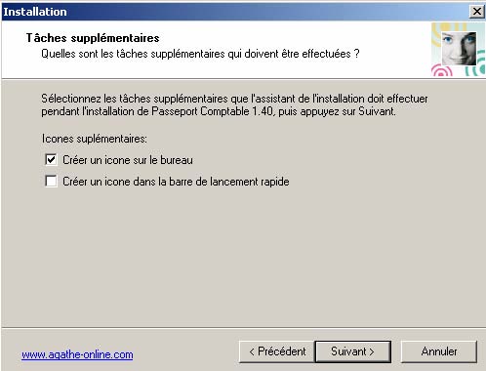This screenshot has height=371, width=486.
Task: Click the 'Icones suplémentaires:' group label
Action: (x=95, y=139)
